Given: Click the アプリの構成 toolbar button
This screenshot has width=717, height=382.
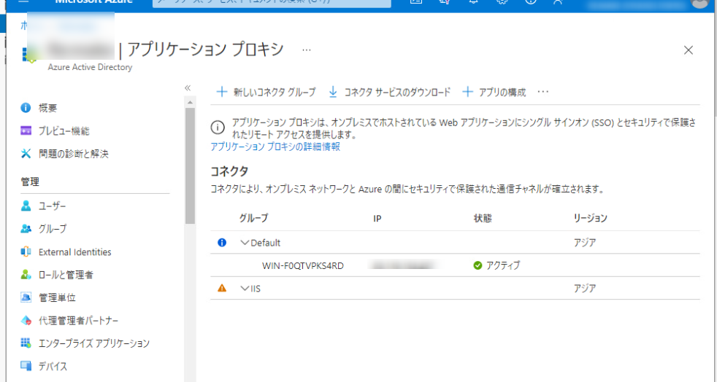Looking at the screenshot, I should 494,92.
